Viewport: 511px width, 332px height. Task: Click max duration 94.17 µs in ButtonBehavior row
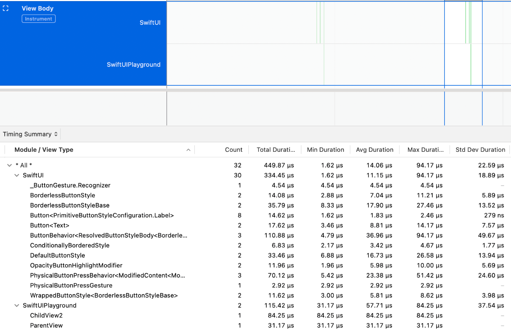point(429,236)
